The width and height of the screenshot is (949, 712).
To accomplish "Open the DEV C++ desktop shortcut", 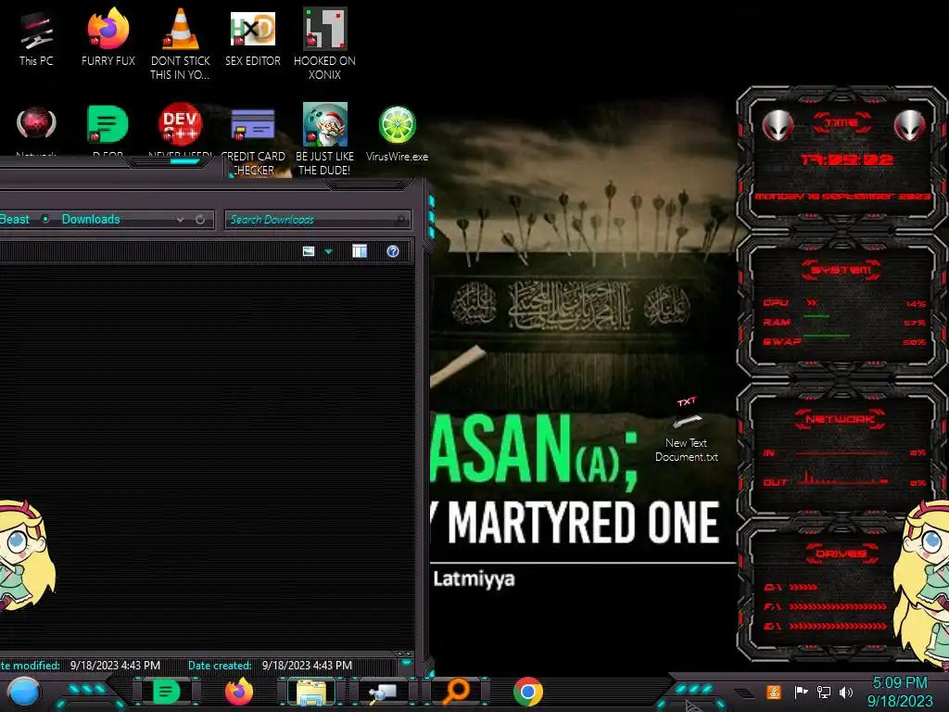I will coord(180,127).
